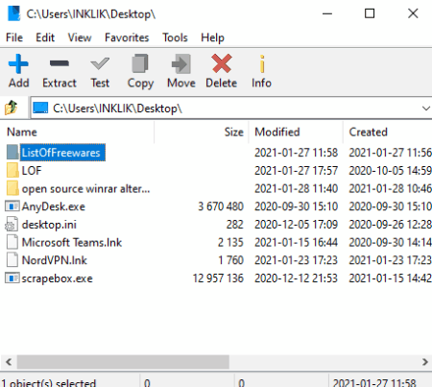This screenshot has width=432, height=387.
Task: Select desktop.ini file name
Action: 49,225
